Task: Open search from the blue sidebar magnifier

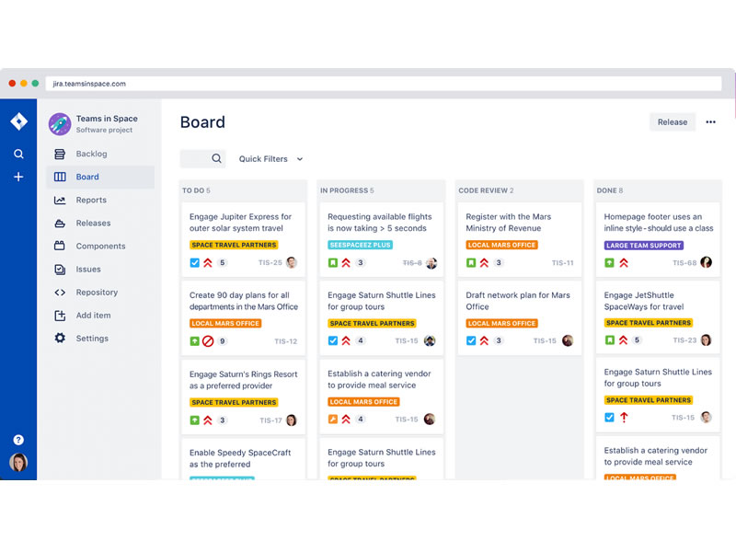Action: coord(18,154)
